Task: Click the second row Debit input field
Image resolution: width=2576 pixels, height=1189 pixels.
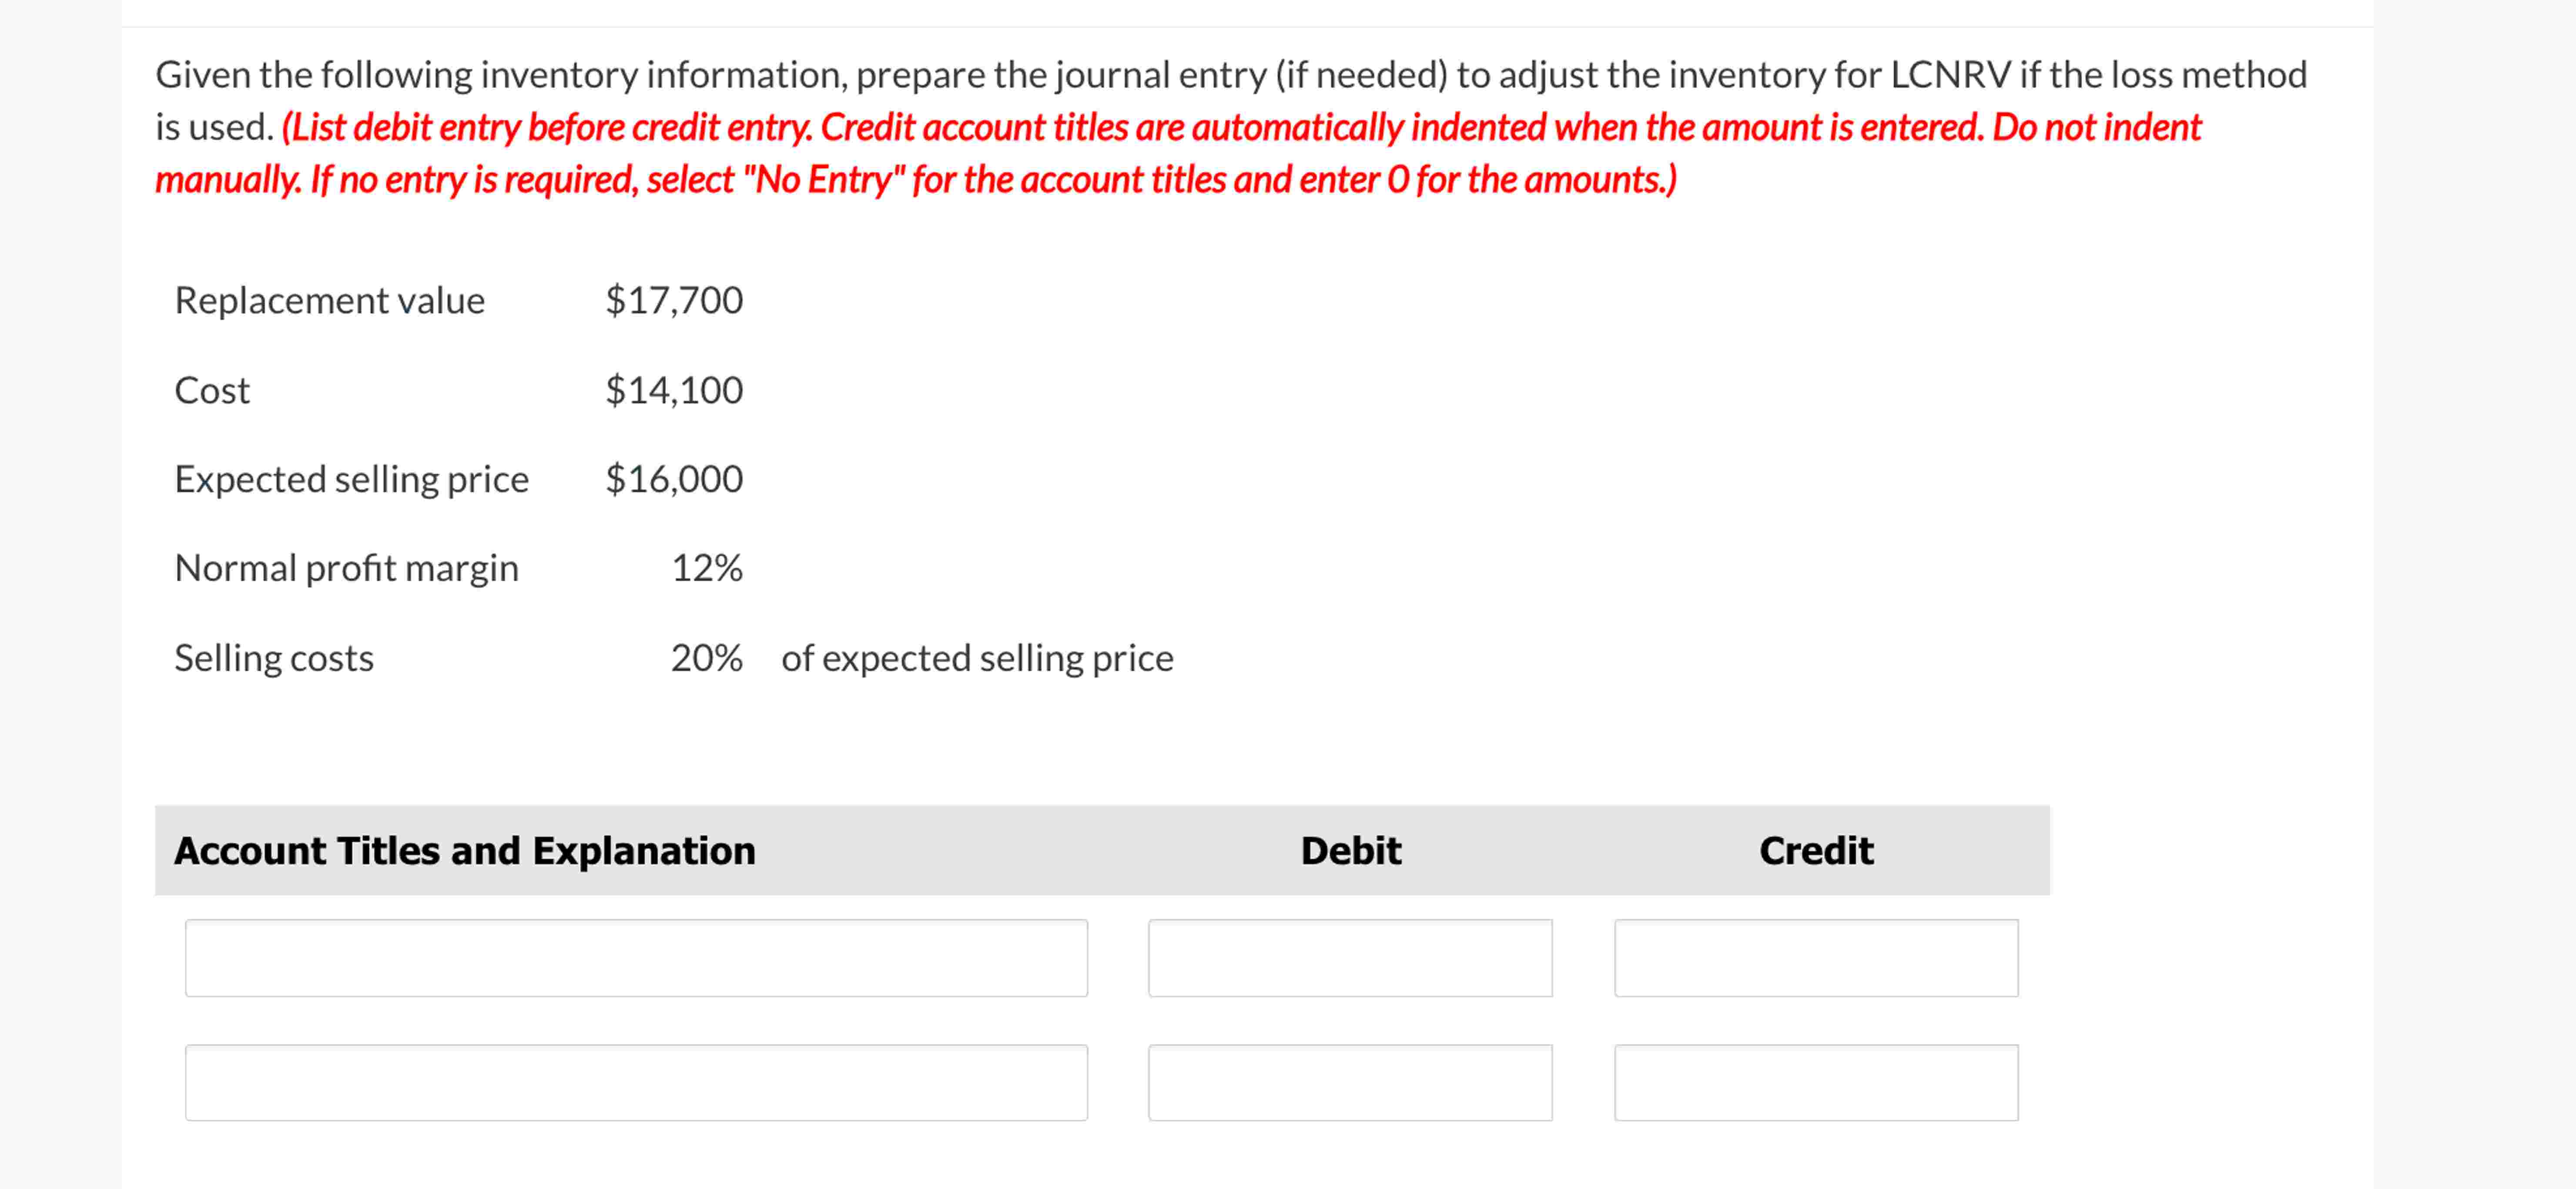Action: 1351,1082
